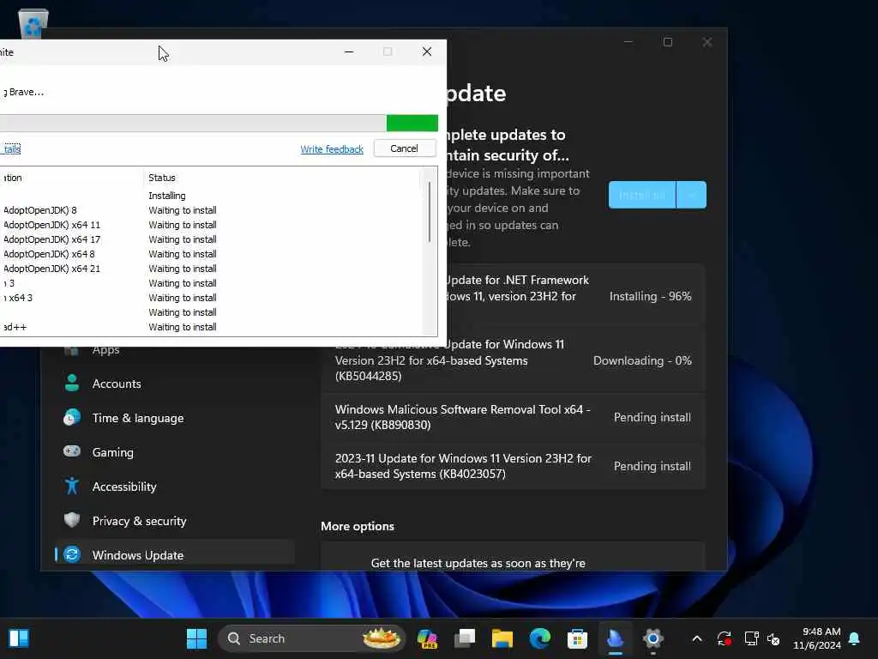878x659 pixels.
Task: Click the Installing - 96% status
Action: point(650,296)
